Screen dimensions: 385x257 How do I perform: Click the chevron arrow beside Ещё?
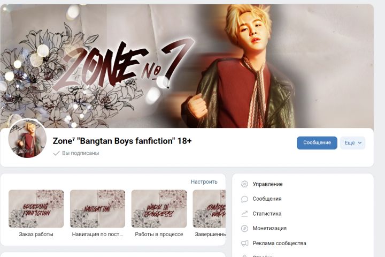360,143
